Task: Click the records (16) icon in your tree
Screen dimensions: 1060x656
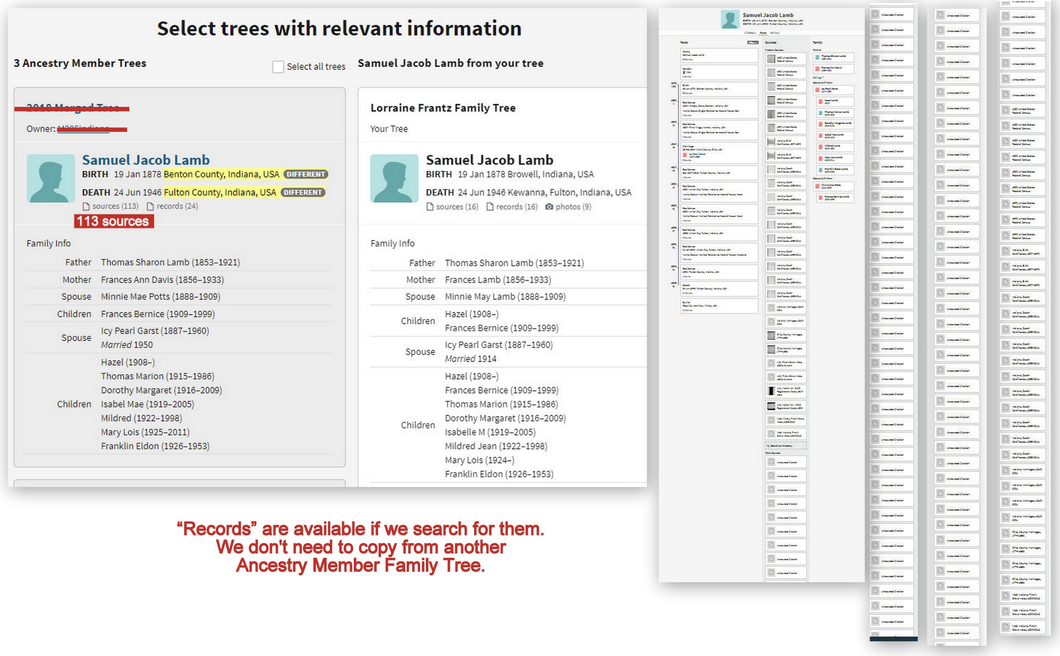Action: click(490, 207)
